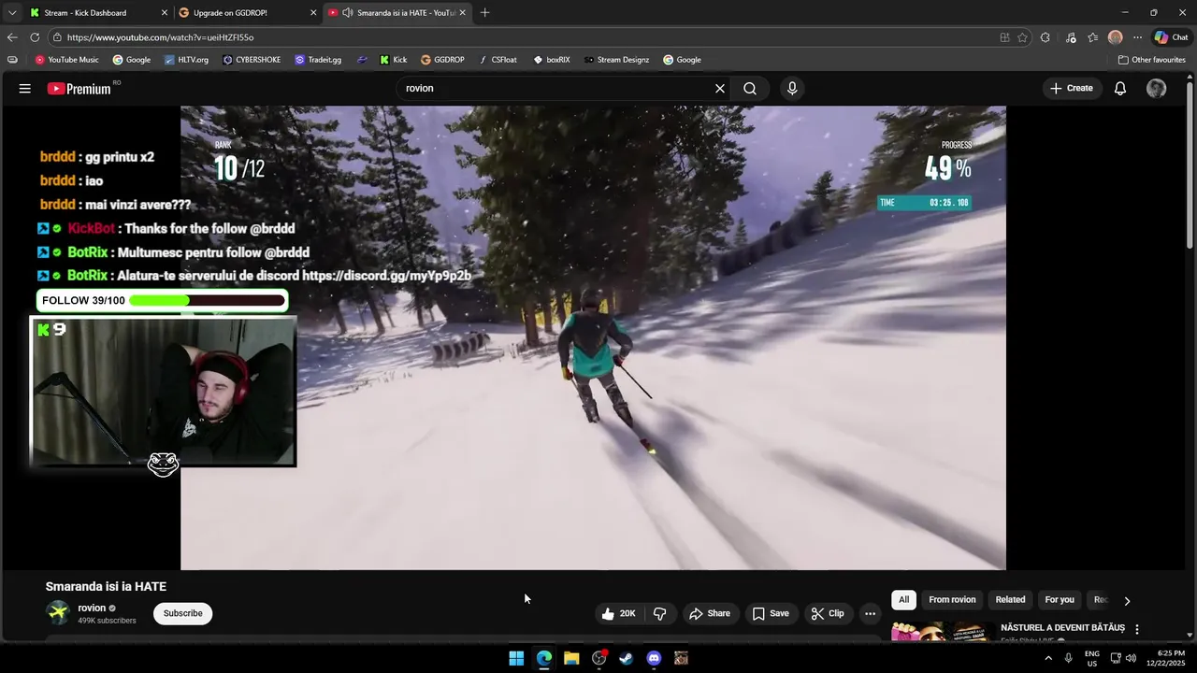This screenshot has width=1197, height=673.
Task: Open the Windows Start menu
Action: (516, 658)
